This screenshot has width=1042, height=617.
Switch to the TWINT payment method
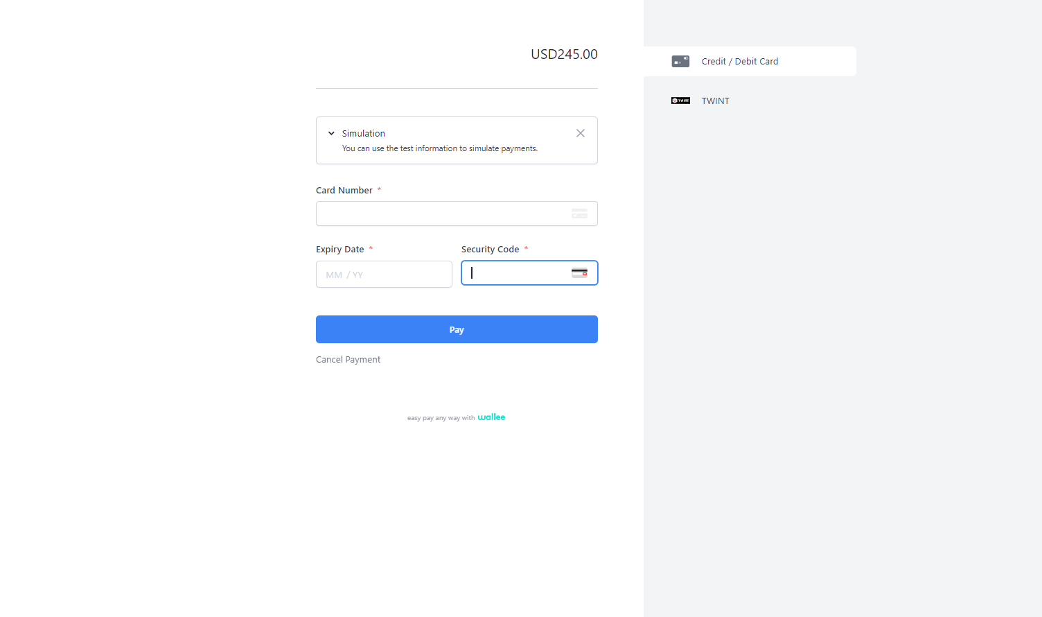coord(715,101)
